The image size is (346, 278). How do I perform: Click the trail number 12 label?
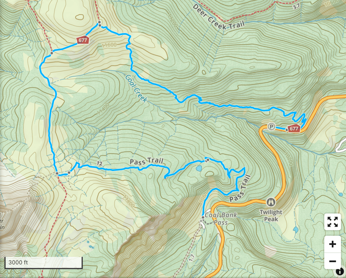tap(99, 163)
